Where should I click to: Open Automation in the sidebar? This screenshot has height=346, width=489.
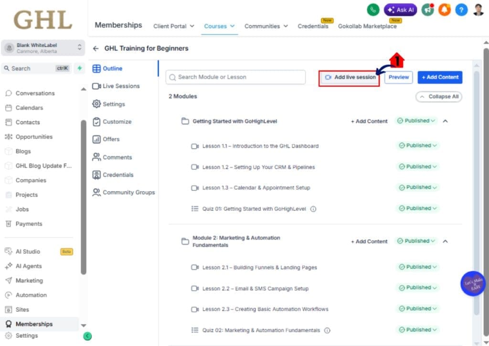(x=31, y=295)
